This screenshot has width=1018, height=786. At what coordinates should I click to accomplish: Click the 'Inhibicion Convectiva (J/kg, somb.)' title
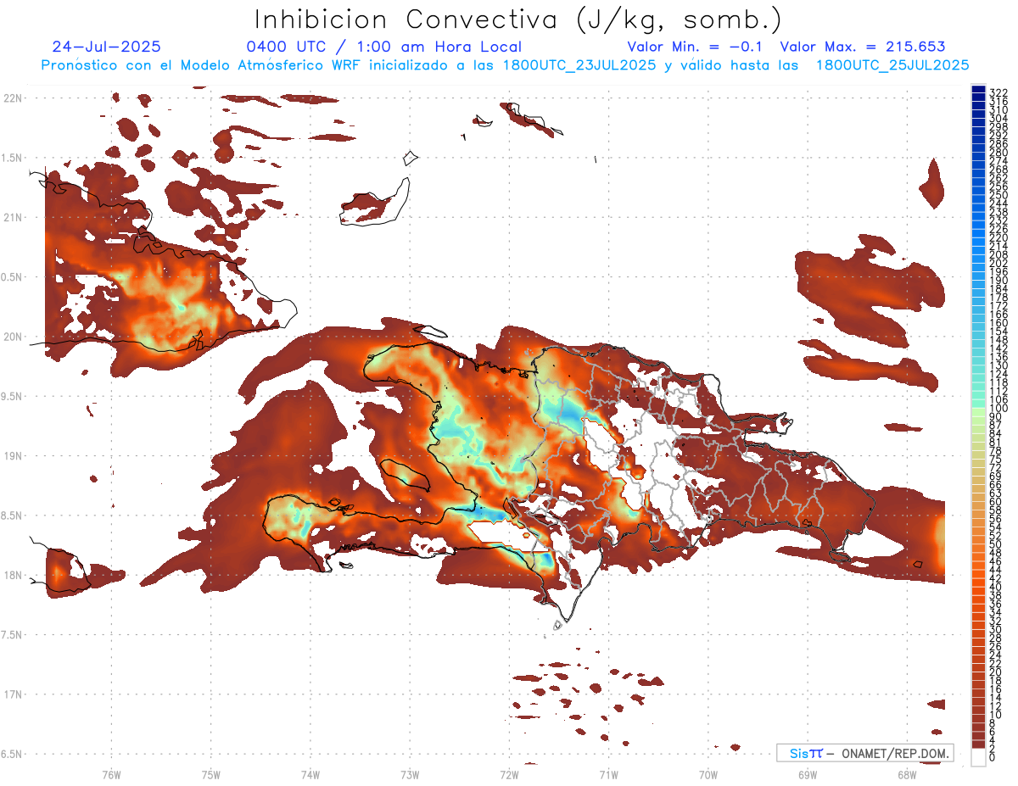[x=518, y=20]
